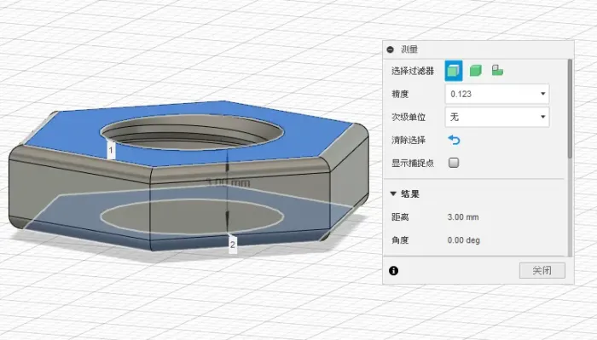Click the blue clear selection undo arrow
Viewport: 597px width, 340px height.
(x=454, y=140)
